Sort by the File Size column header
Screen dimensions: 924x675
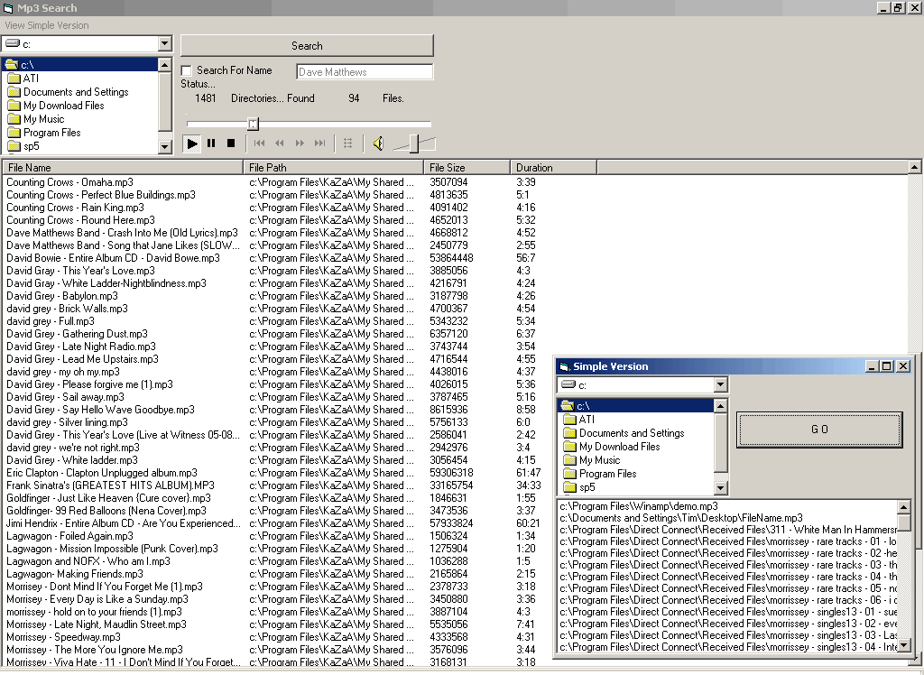click(467, 168)
